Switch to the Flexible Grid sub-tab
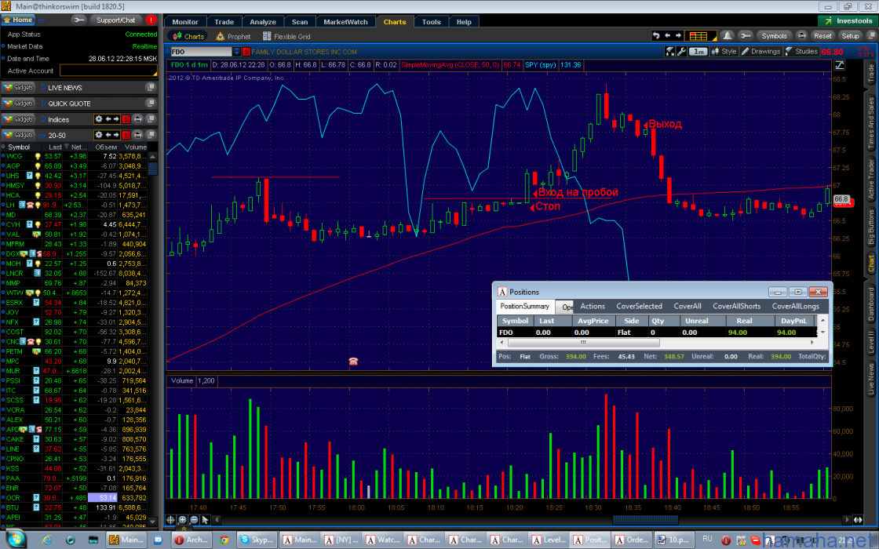 (286, 36)
